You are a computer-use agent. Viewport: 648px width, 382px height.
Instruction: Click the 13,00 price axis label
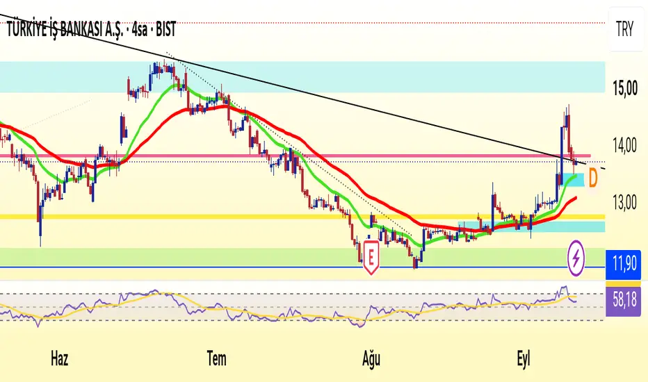tap(624, 203)
